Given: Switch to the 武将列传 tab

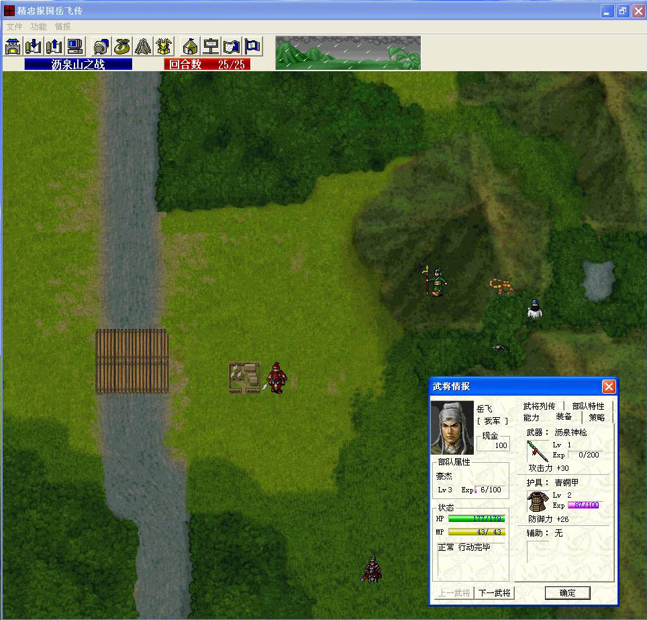Looking at the screenshot, I should pyautogui.click(x=540, y=406).
